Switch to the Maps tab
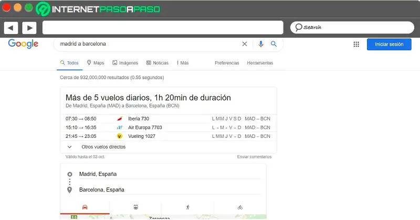 click(x=96, y=63)
